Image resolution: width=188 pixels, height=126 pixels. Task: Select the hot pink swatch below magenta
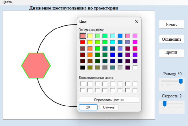(135, 49)
